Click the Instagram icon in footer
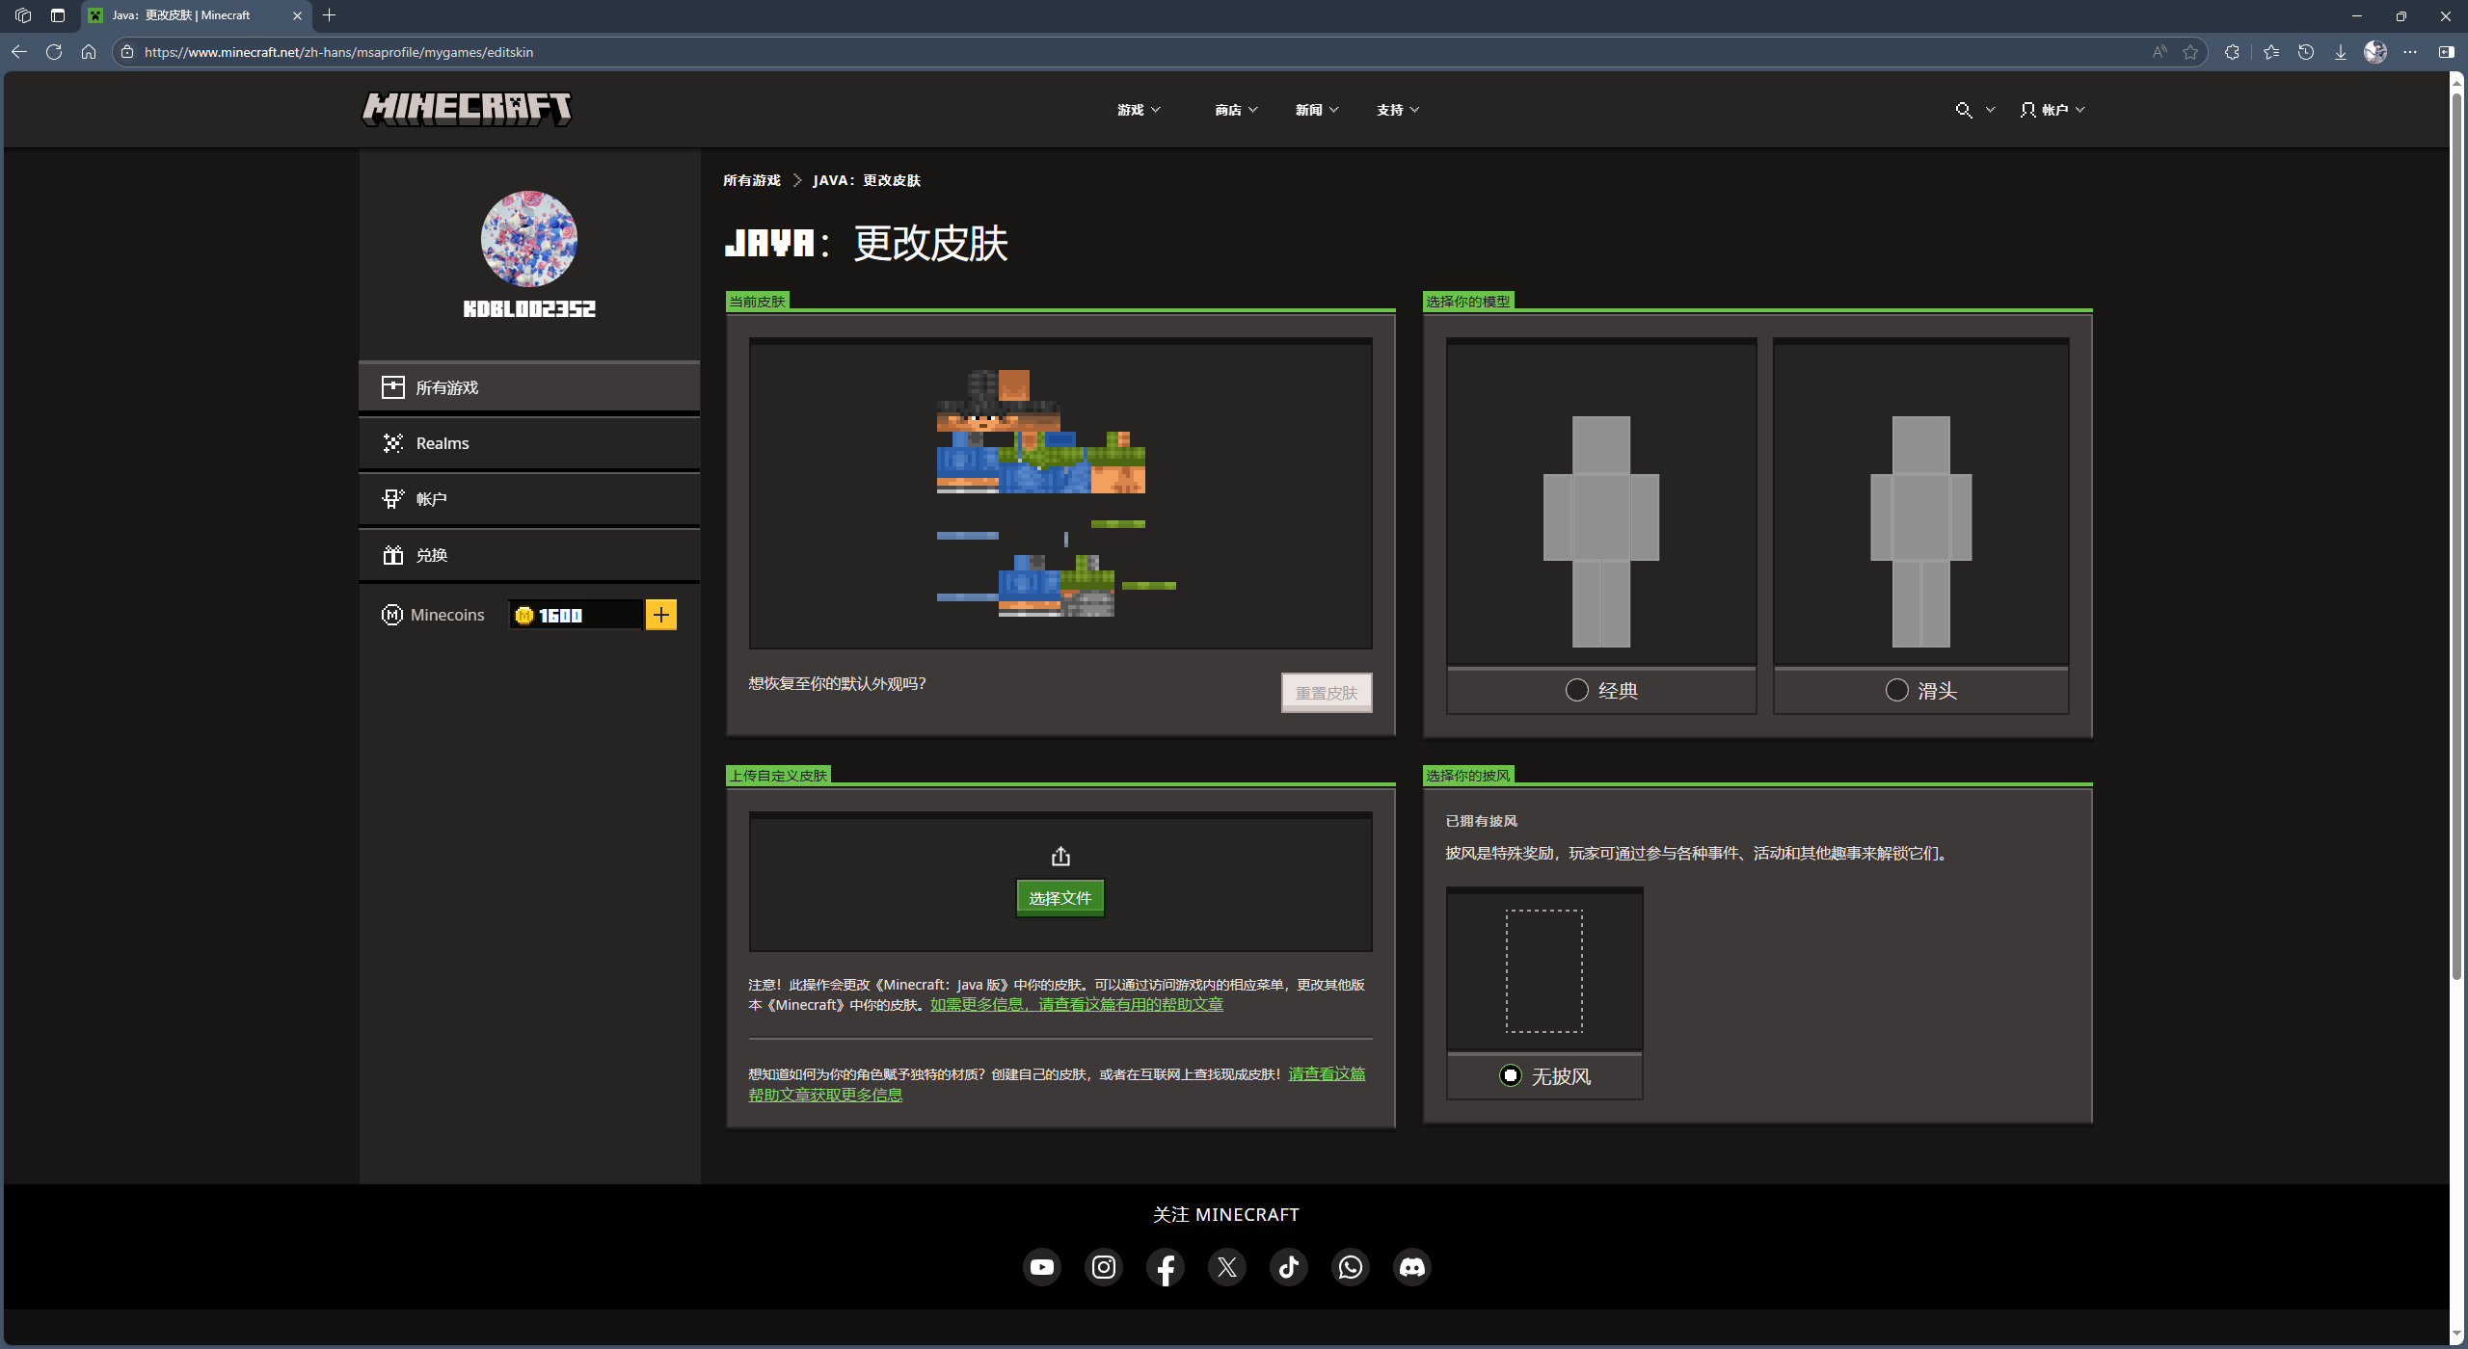Screen dimensions: 2468x1349 click(x=1103, y=1267)
